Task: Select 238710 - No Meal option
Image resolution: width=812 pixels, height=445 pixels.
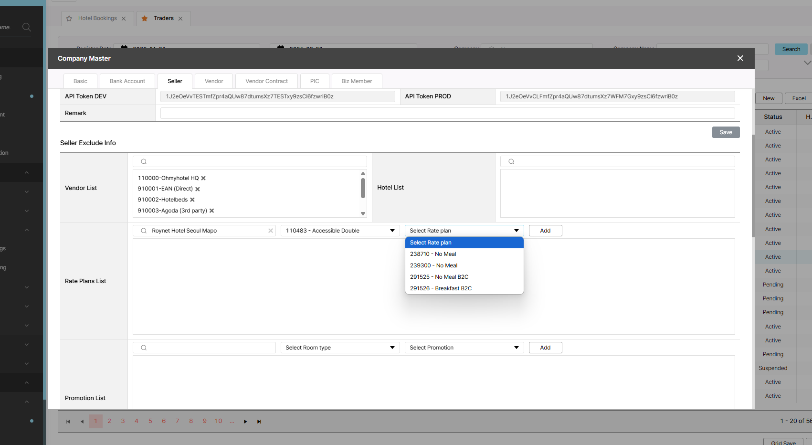Action: 433,254
